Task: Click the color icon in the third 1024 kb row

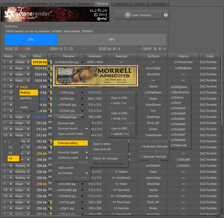Action: click(50, 80)
